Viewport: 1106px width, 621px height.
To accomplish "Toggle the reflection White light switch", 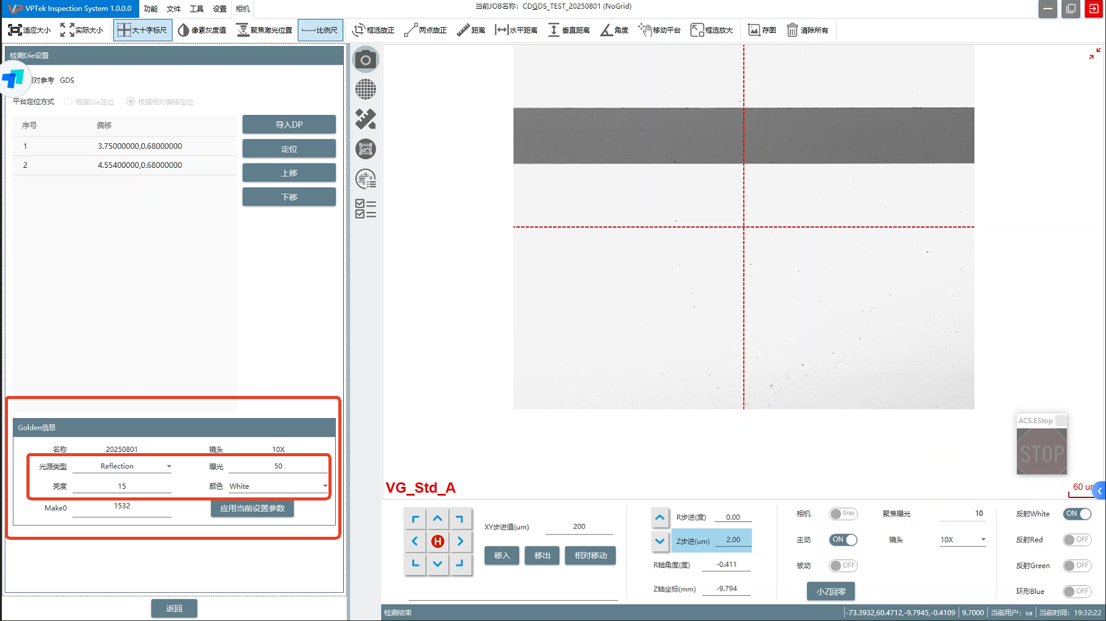I will pyautogui.click(x=1077, y=514).
